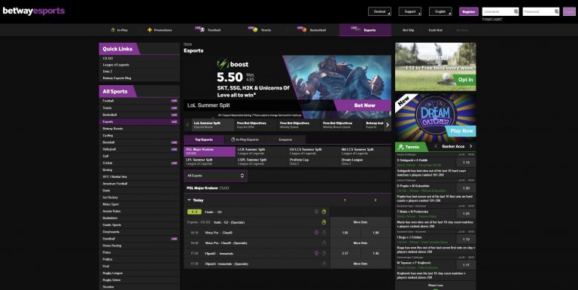Image resolution: width=578 pixels, height=290 pixels.
Task: Open the Support dropdown
Action: click(410, 11)
